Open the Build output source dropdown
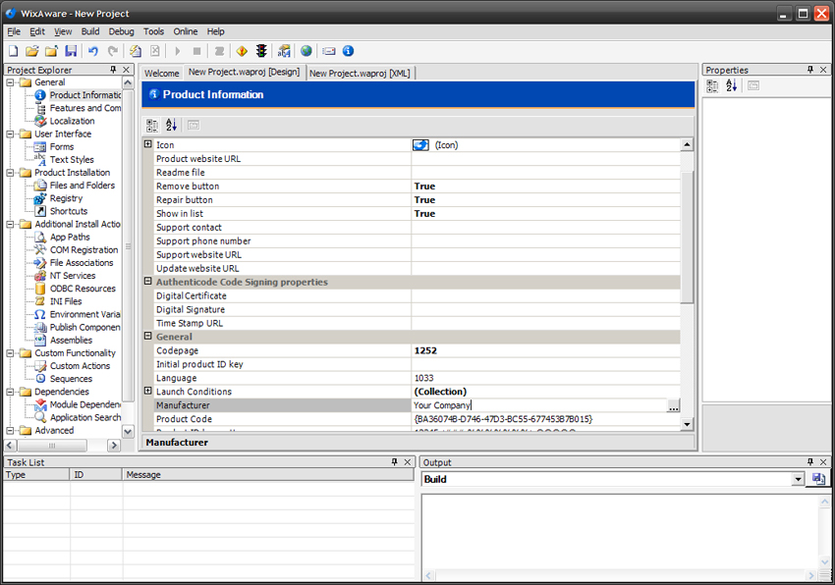835x585 pixels. click(798, 480)
